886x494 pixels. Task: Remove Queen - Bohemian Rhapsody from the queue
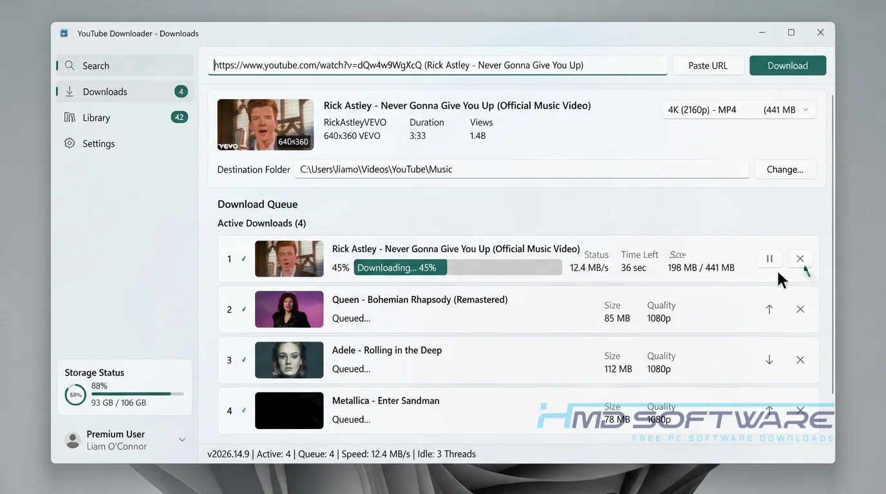point(800,309)
